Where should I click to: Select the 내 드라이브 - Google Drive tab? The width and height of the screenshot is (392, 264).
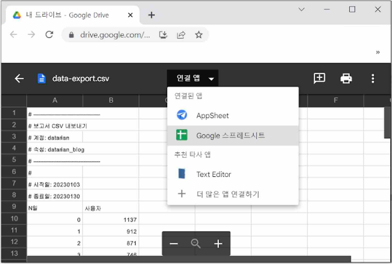tap(72, 15)
